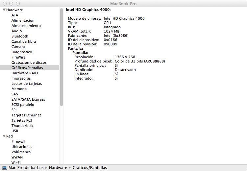
Task: Select Impresoras in the sidebar
Action: click(21, 78)
